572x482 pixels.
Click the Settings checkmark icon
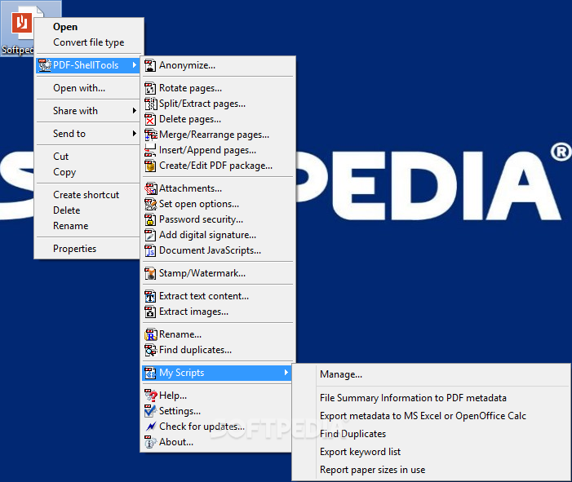151,411
